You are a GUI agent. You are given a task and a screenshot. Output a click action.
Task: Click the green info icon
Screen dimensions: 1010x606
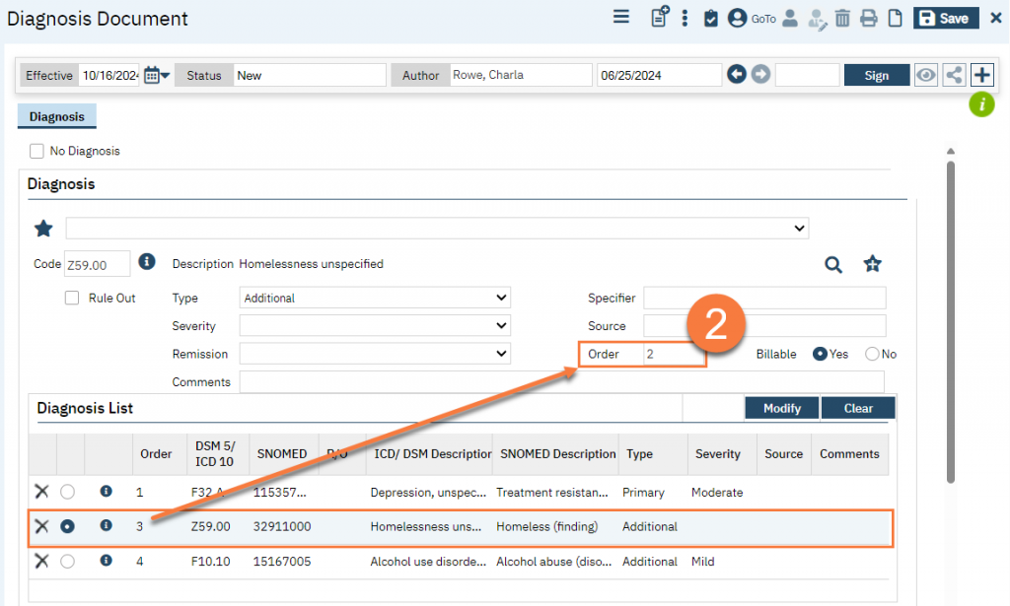pyautogui.click(x=980, y=104)
